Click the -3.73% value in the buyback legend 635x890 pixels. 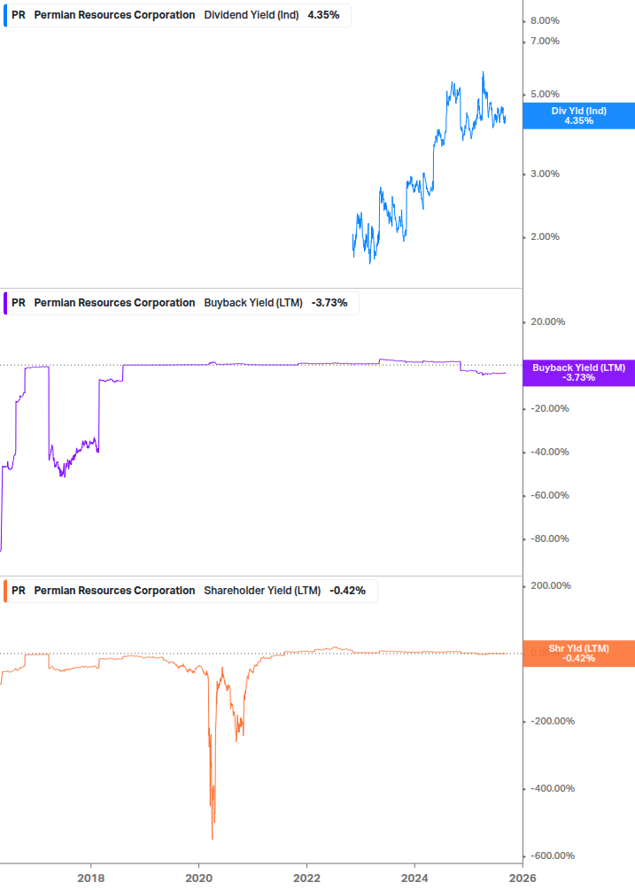[x=329, y=303]
